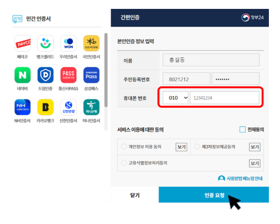Click the 서비스 이용에 대한 동의 heading
The height and width of the screenshot is (224, 280).
(141, 130)
